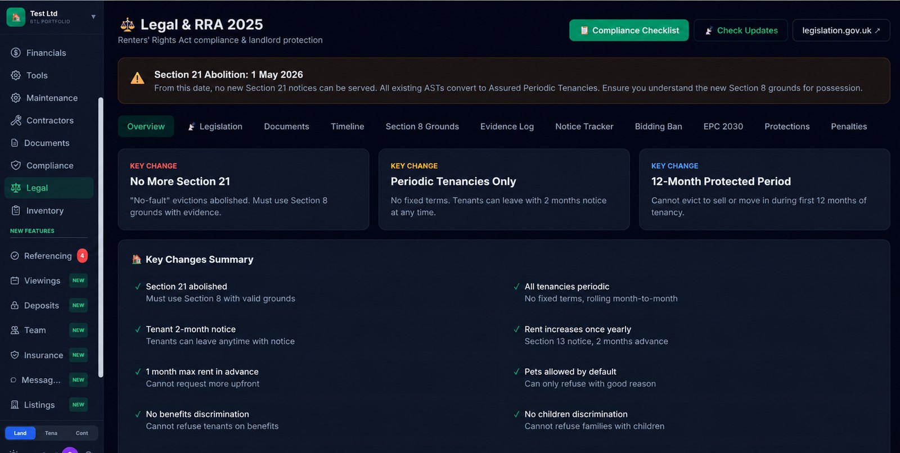Open the 12-Month Protected Period card
This screenshot has width=900, height=453.
[764, 189]
